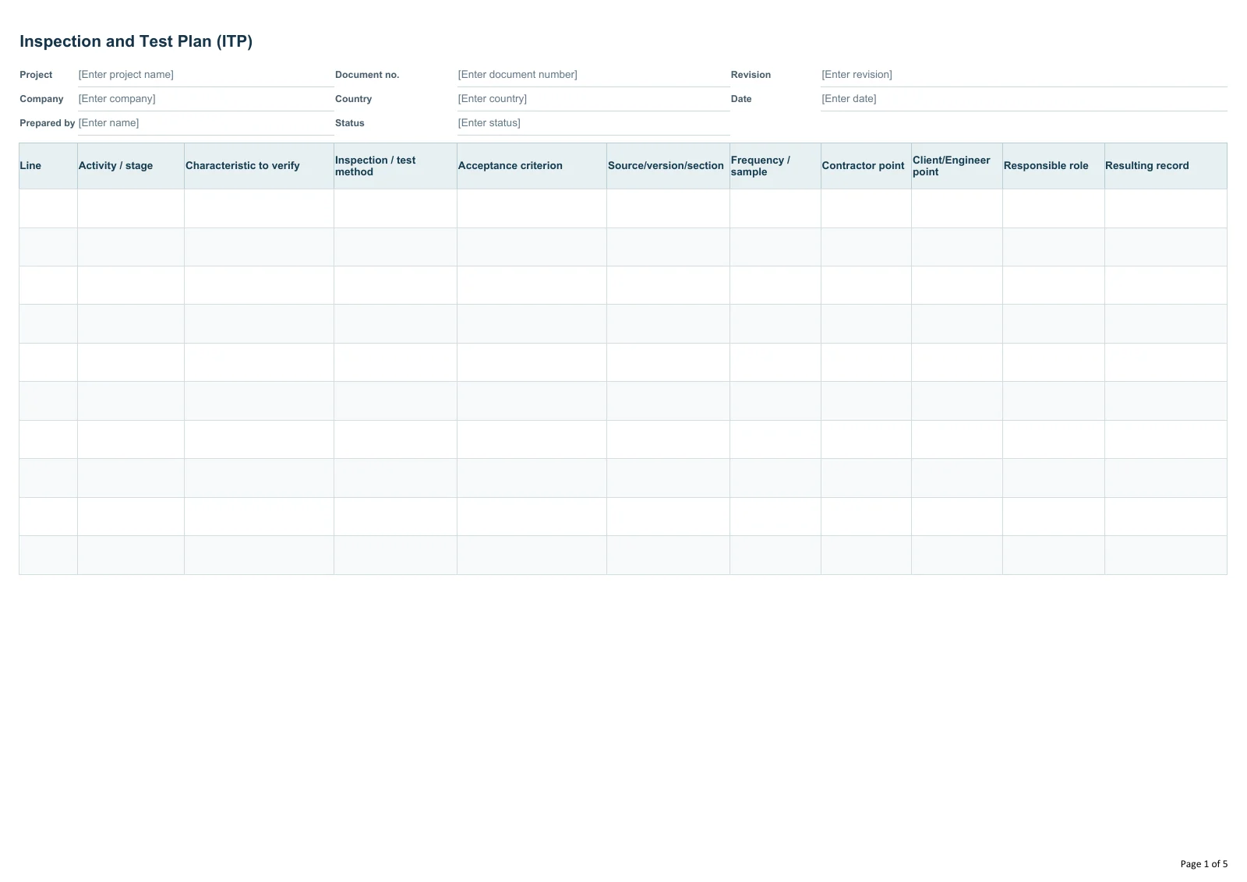Click the Status input field
Image resolution: width=1247 pixels, height=882 pixels.
593,123
